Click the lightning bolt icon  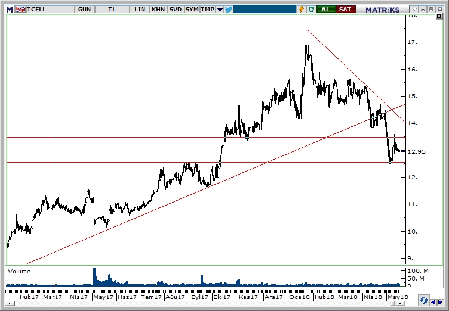pyautogui.click(x=302, y=10)
